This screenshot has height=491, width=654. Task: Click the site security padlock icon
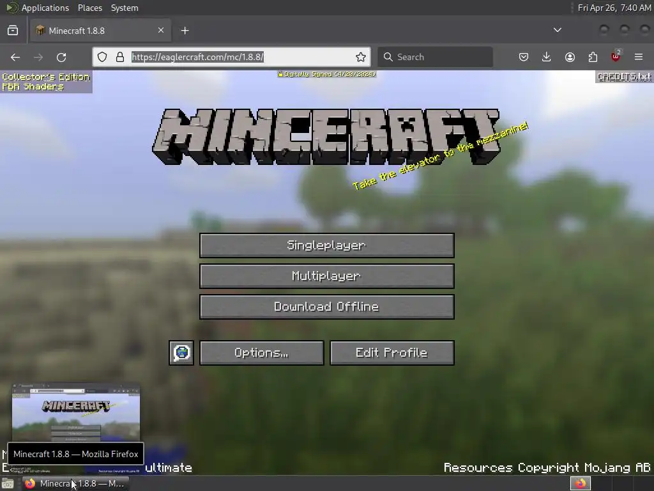pyautogui.click(x=120, y=57)
